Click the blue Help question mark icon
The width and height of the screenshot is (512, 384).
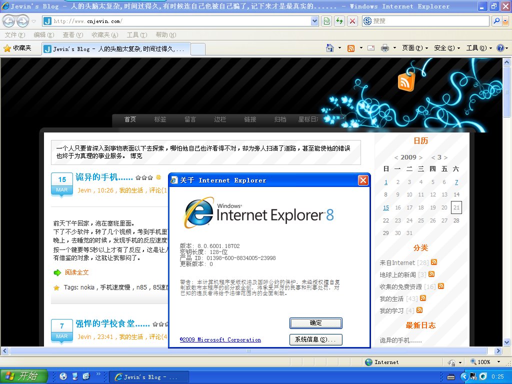[x=500, y=48]
